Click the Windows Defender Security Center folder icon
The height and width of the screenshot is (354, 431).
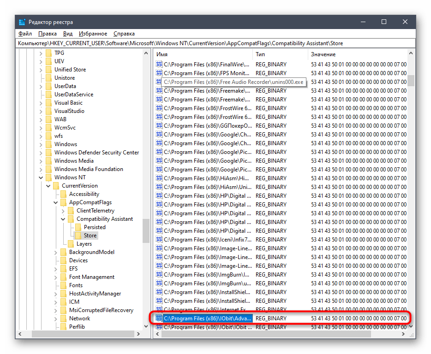point(48,153)
